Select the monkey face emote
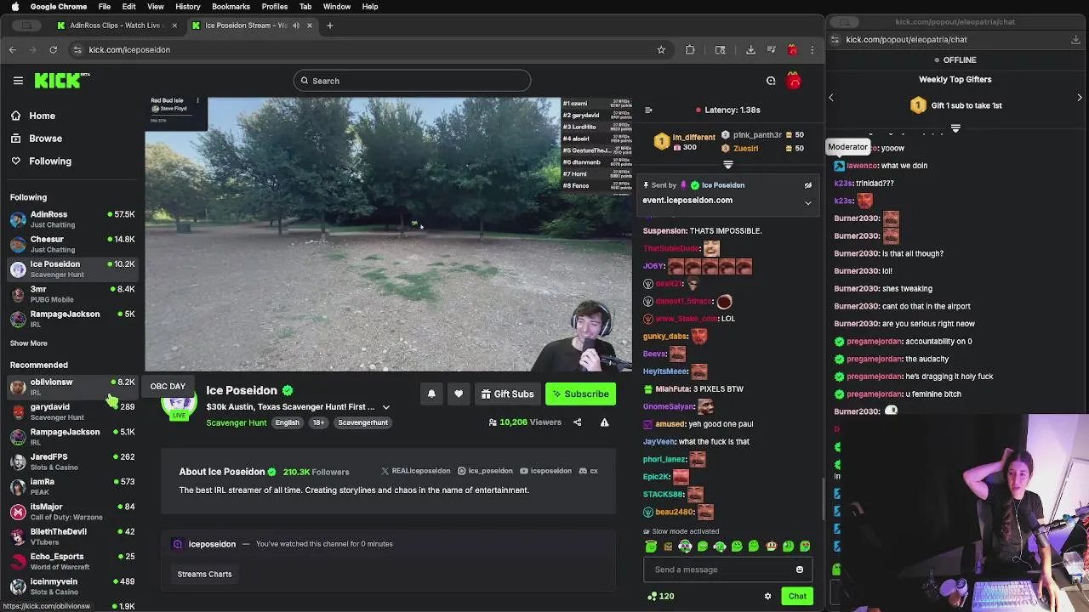 (x=771, y=547)
